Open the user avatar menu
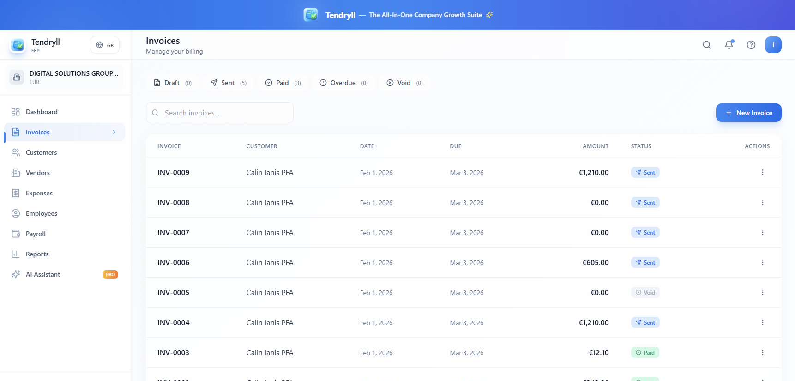 pos(773,45)
